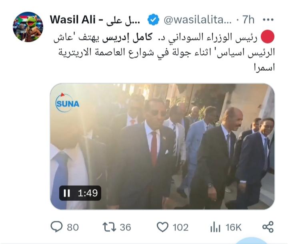
Task: Click the SUNA logo watermark in video
Action: (x=68, y=103)
